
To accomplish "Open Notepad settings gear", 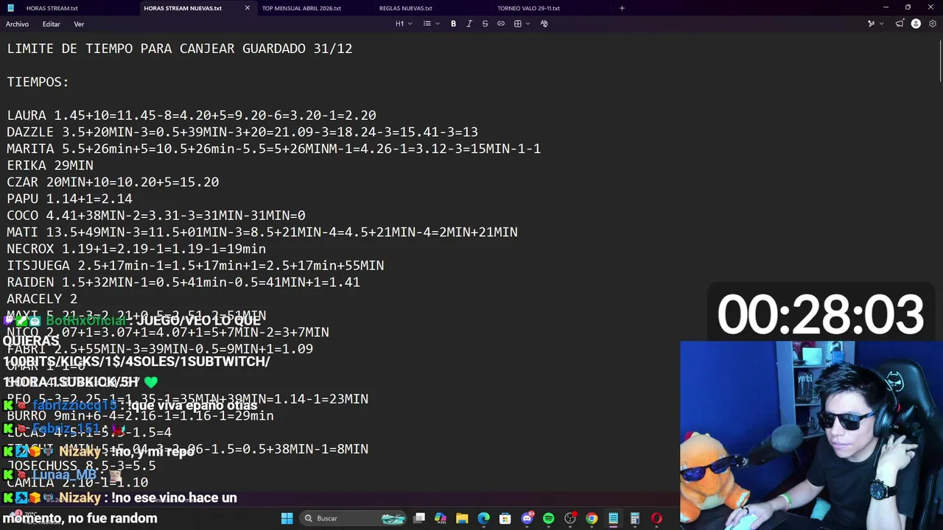I will pyautogui.click(x=933, y=24).
